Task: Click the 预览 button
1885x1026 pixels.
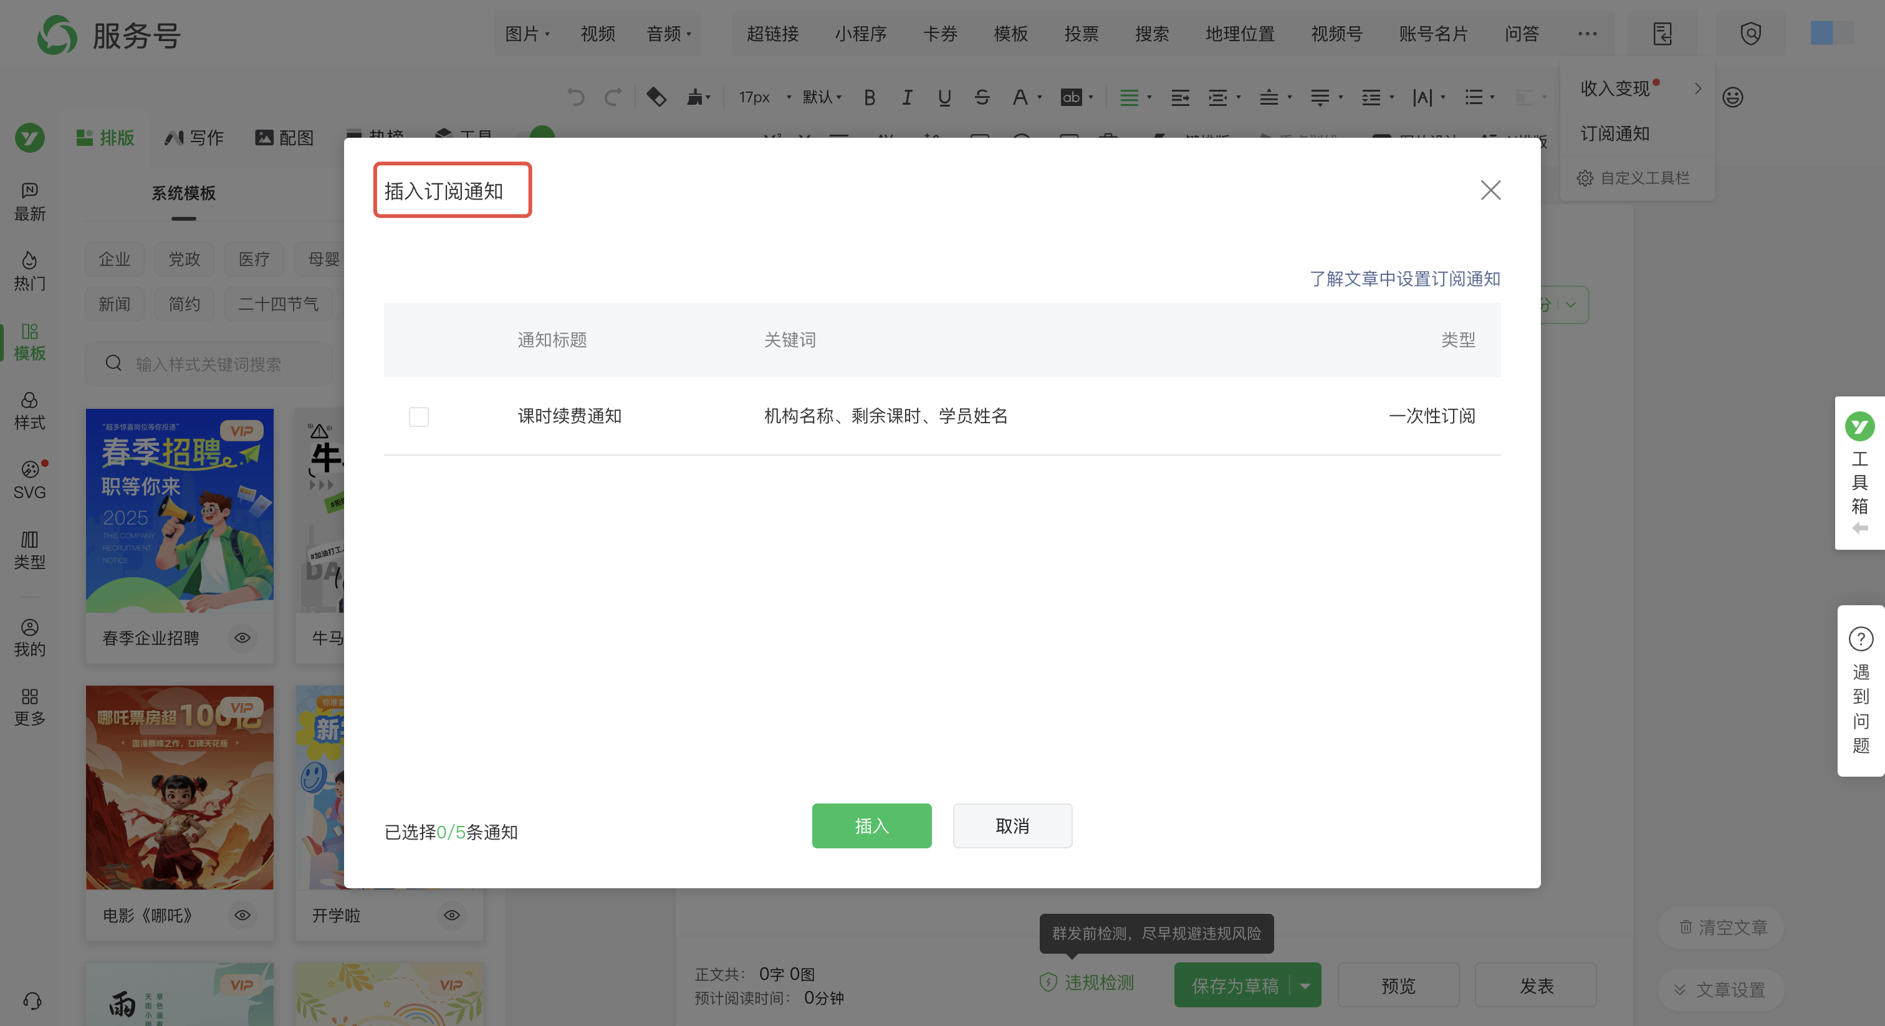Action: click(x=1398, y=985)
